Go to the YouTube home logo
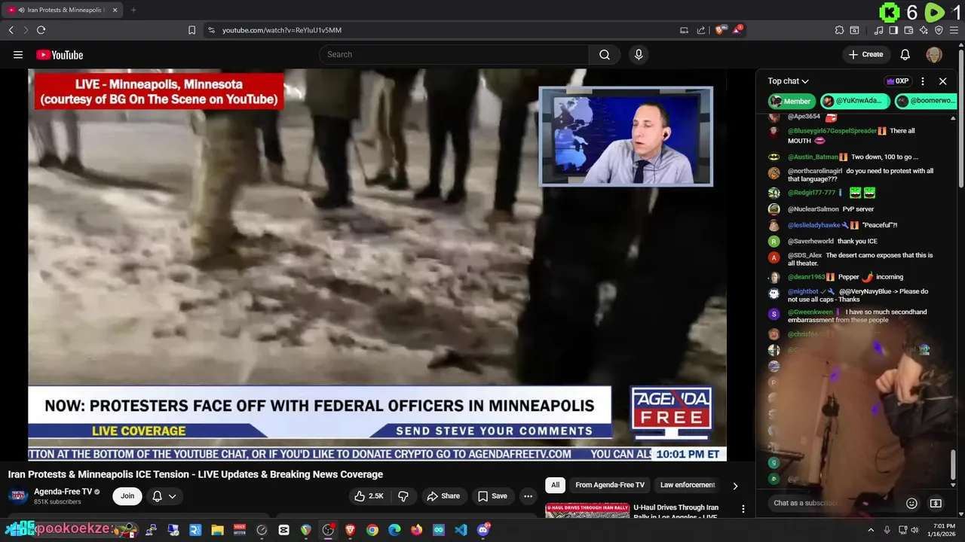The height and width of the screenshot is (542, 965). coord(59,54)
